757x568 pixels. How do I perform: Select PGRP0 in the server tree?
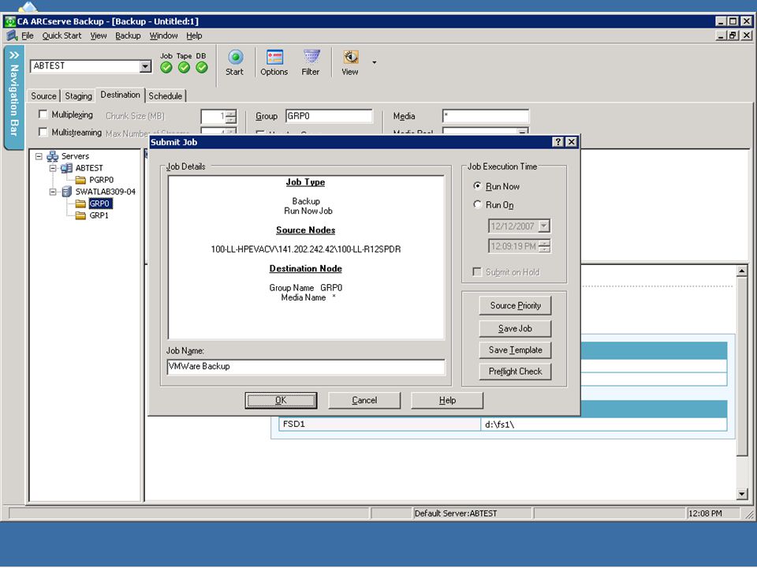click(x=102, y=180)
